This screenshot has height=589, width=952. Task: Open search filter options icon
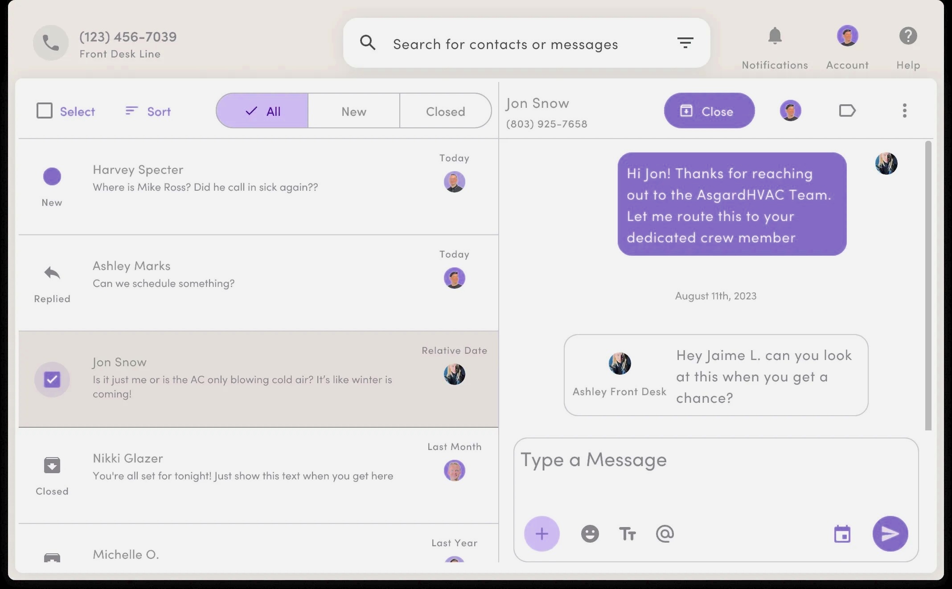coord(685,42)
